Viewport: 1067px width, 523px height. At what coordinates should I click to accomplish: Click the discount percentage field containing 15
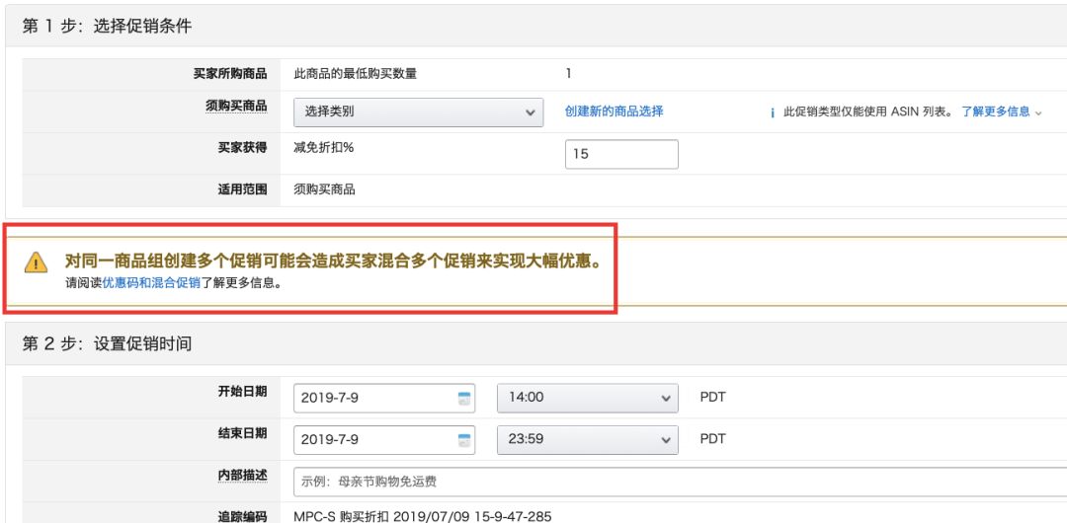tap(621, 154)
